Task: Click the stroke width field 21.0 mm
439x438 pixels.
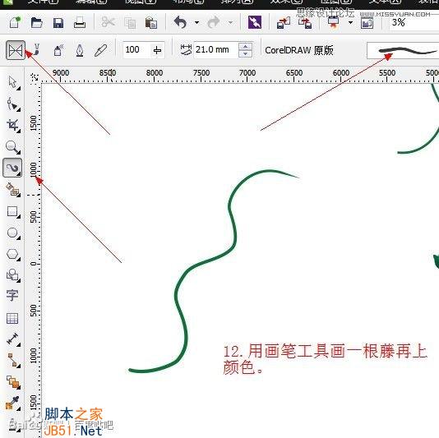Action: (x=215, y=50)
